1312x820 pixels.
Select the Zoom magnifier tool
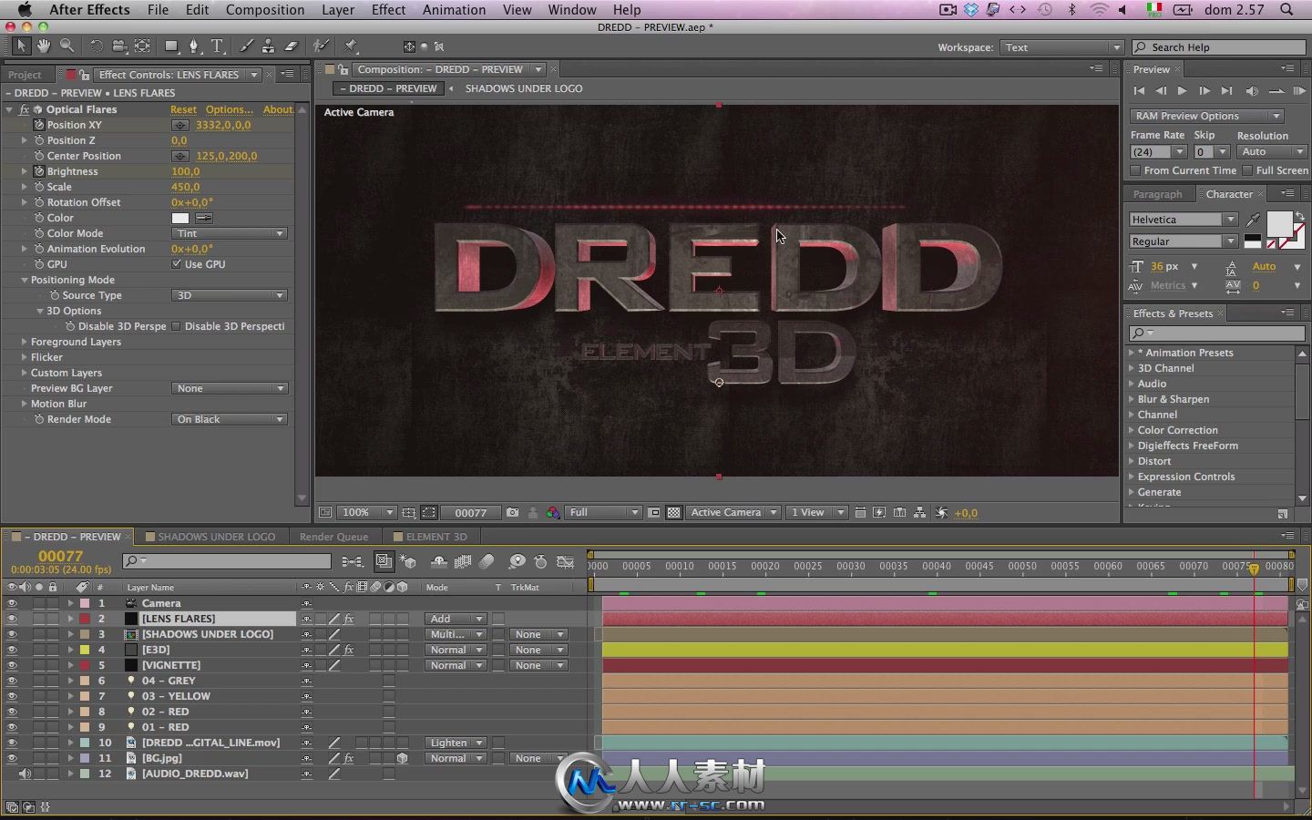point(67,46)
